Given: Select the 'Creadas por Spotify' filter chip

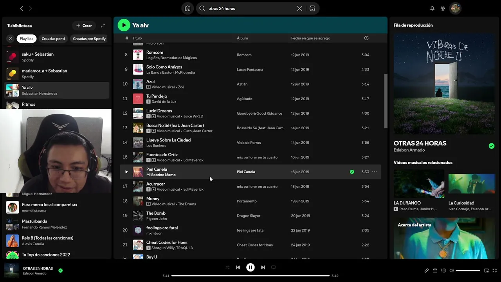Looking at the screenshot, I should click(x=89, y=38).
